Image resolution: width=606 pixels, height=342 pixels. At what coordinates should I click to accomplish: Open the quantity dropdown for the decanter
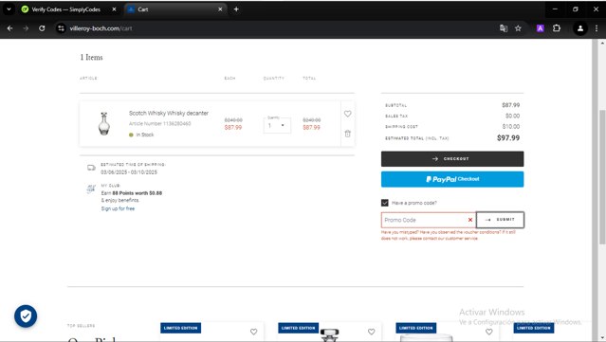tap(277, 125)
